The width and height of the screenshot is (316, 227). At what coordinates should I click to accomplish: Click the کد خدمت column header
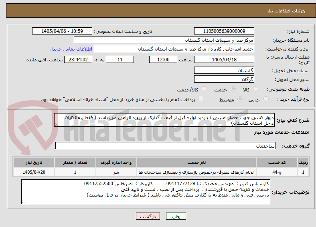(x=277, y=162)
